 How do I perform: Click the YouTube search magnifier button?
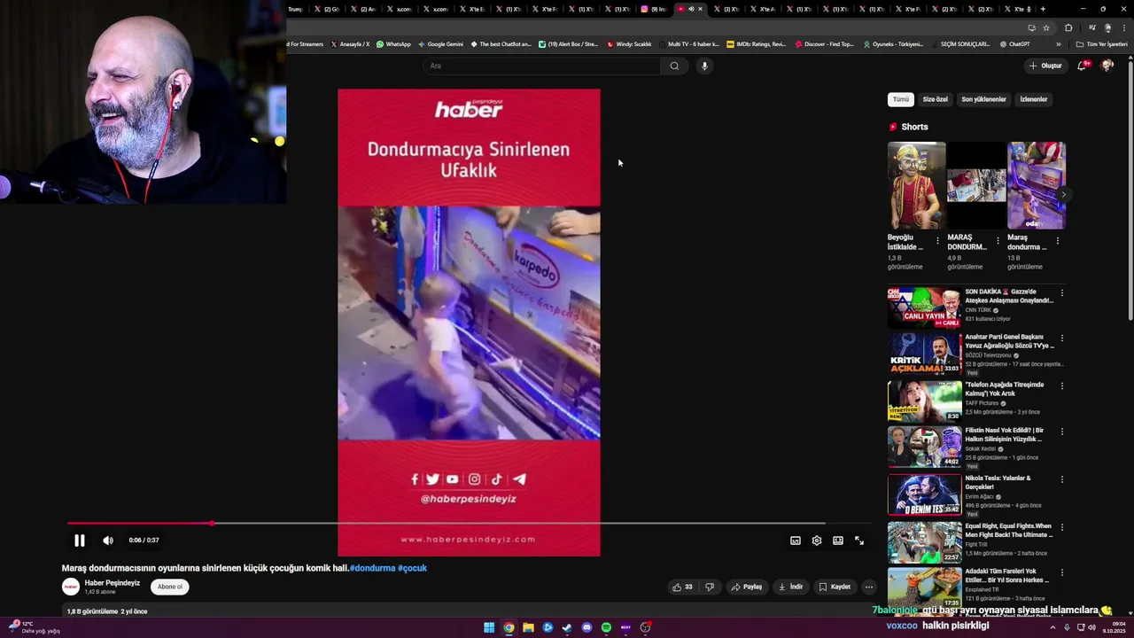[674, 66]
